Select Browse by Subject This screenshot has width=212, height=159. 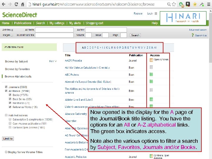click(x=16, y=62)
